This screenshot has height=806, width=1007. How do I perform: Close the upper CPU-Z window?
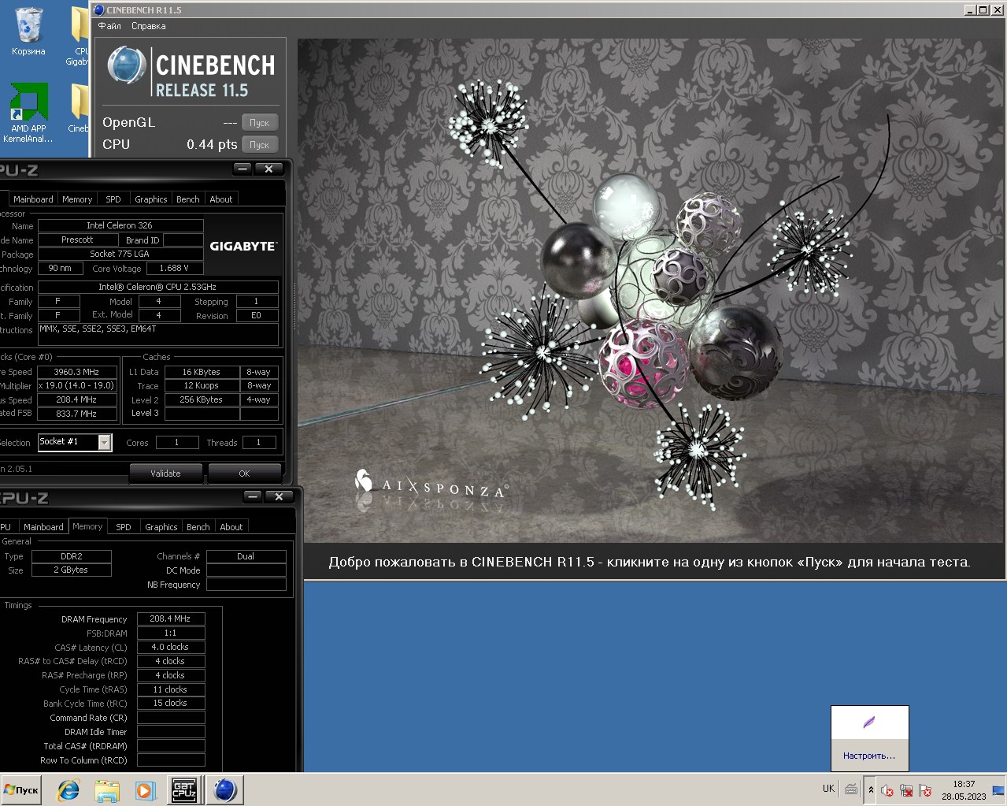coord(268,169)
